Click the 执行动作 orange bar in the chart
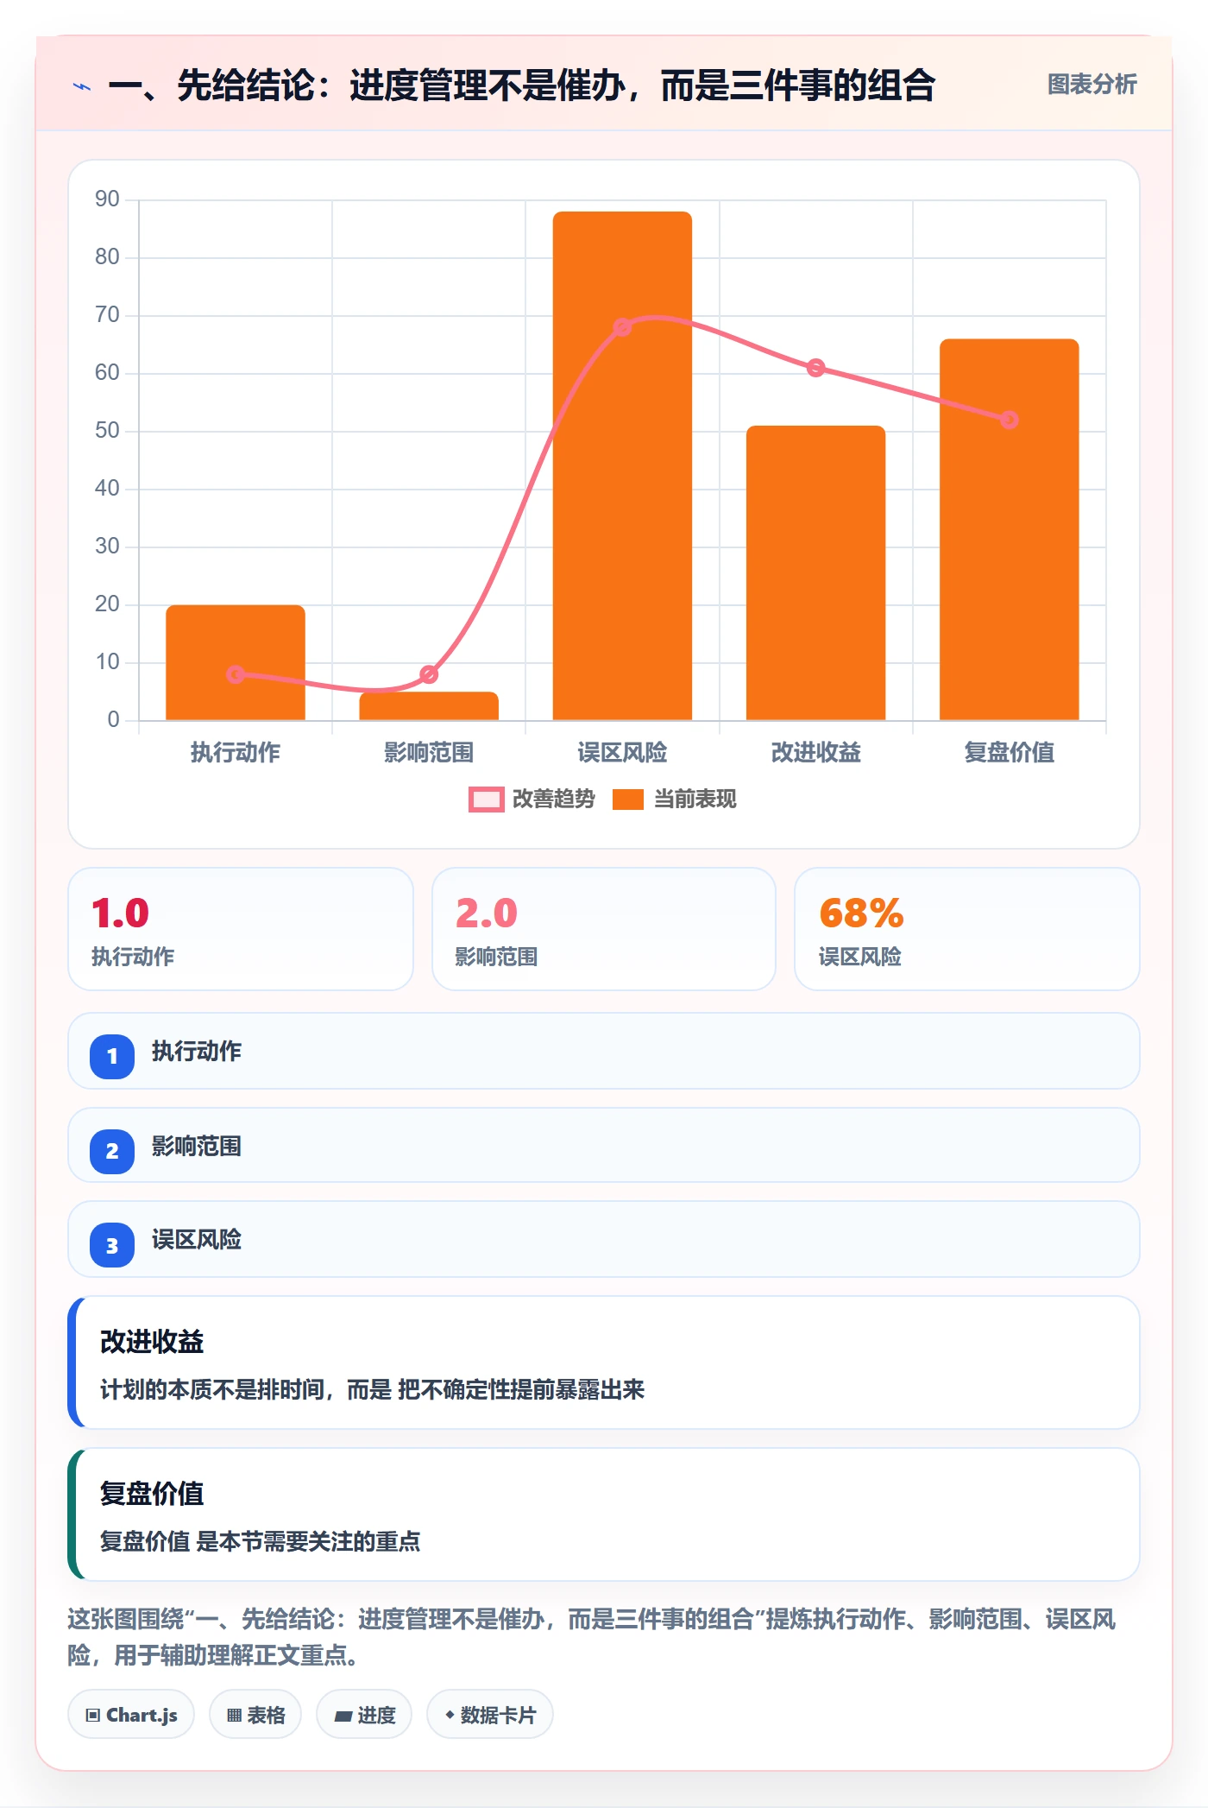This screenshot has height=1808, width=1208. point(236,662)
